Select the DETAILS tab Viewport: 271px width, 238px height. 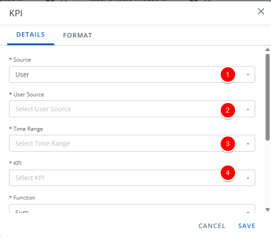tap(31, 35)
